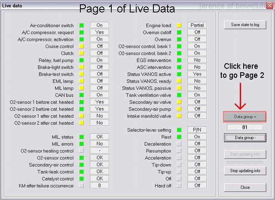Image resolution: width=275 pixels, height=200 pixels.
Task: Close the Live data dialog via Close button
Action: point(245,188)
